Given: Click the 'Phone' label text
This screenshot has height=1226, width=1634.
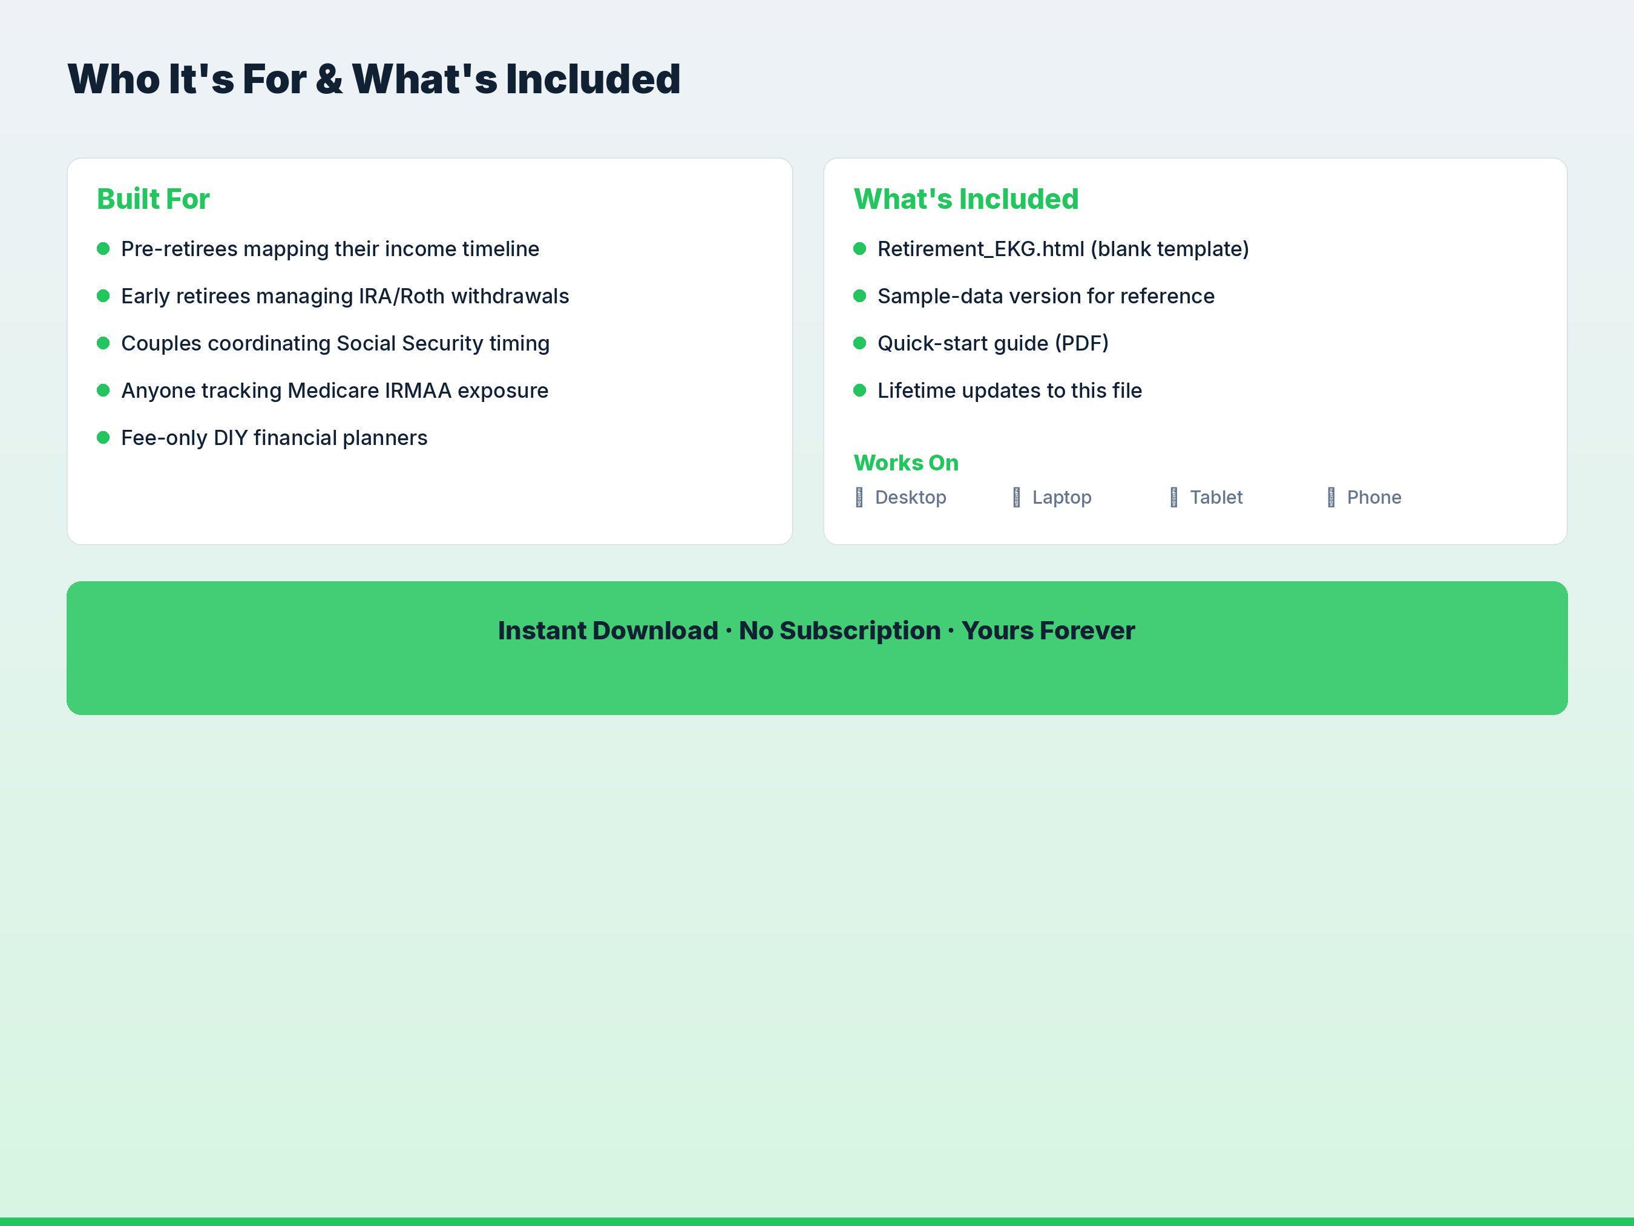Looking at the screenshot, I should click(x=1374, y=497).
